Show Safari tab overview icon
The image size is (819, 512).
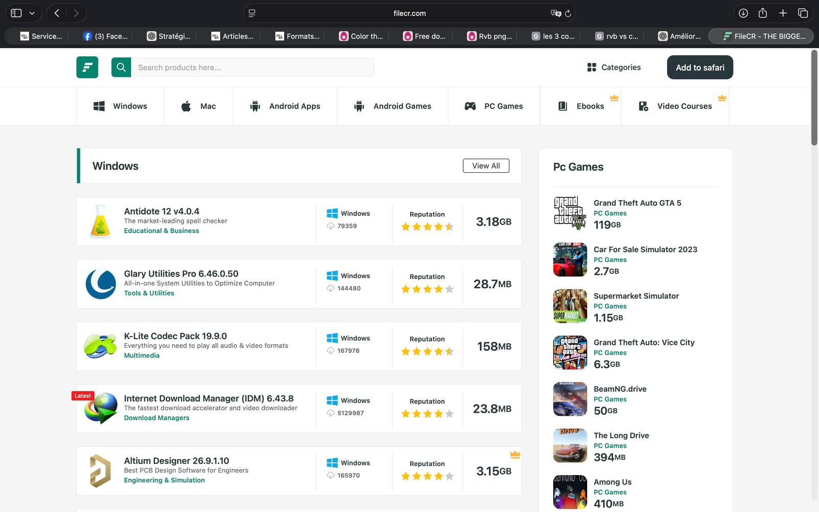pos(803,13)
